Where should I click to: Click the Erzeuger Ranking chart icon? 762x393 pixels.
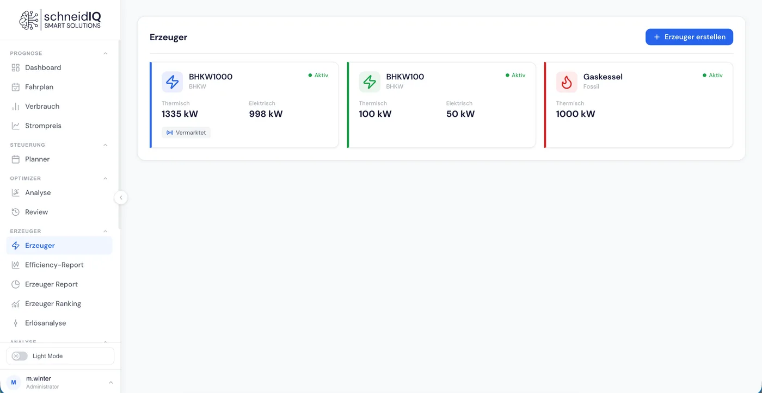16,304
